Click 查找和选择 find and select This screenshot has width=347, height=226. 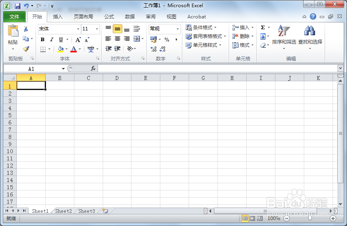pos(310,37)
